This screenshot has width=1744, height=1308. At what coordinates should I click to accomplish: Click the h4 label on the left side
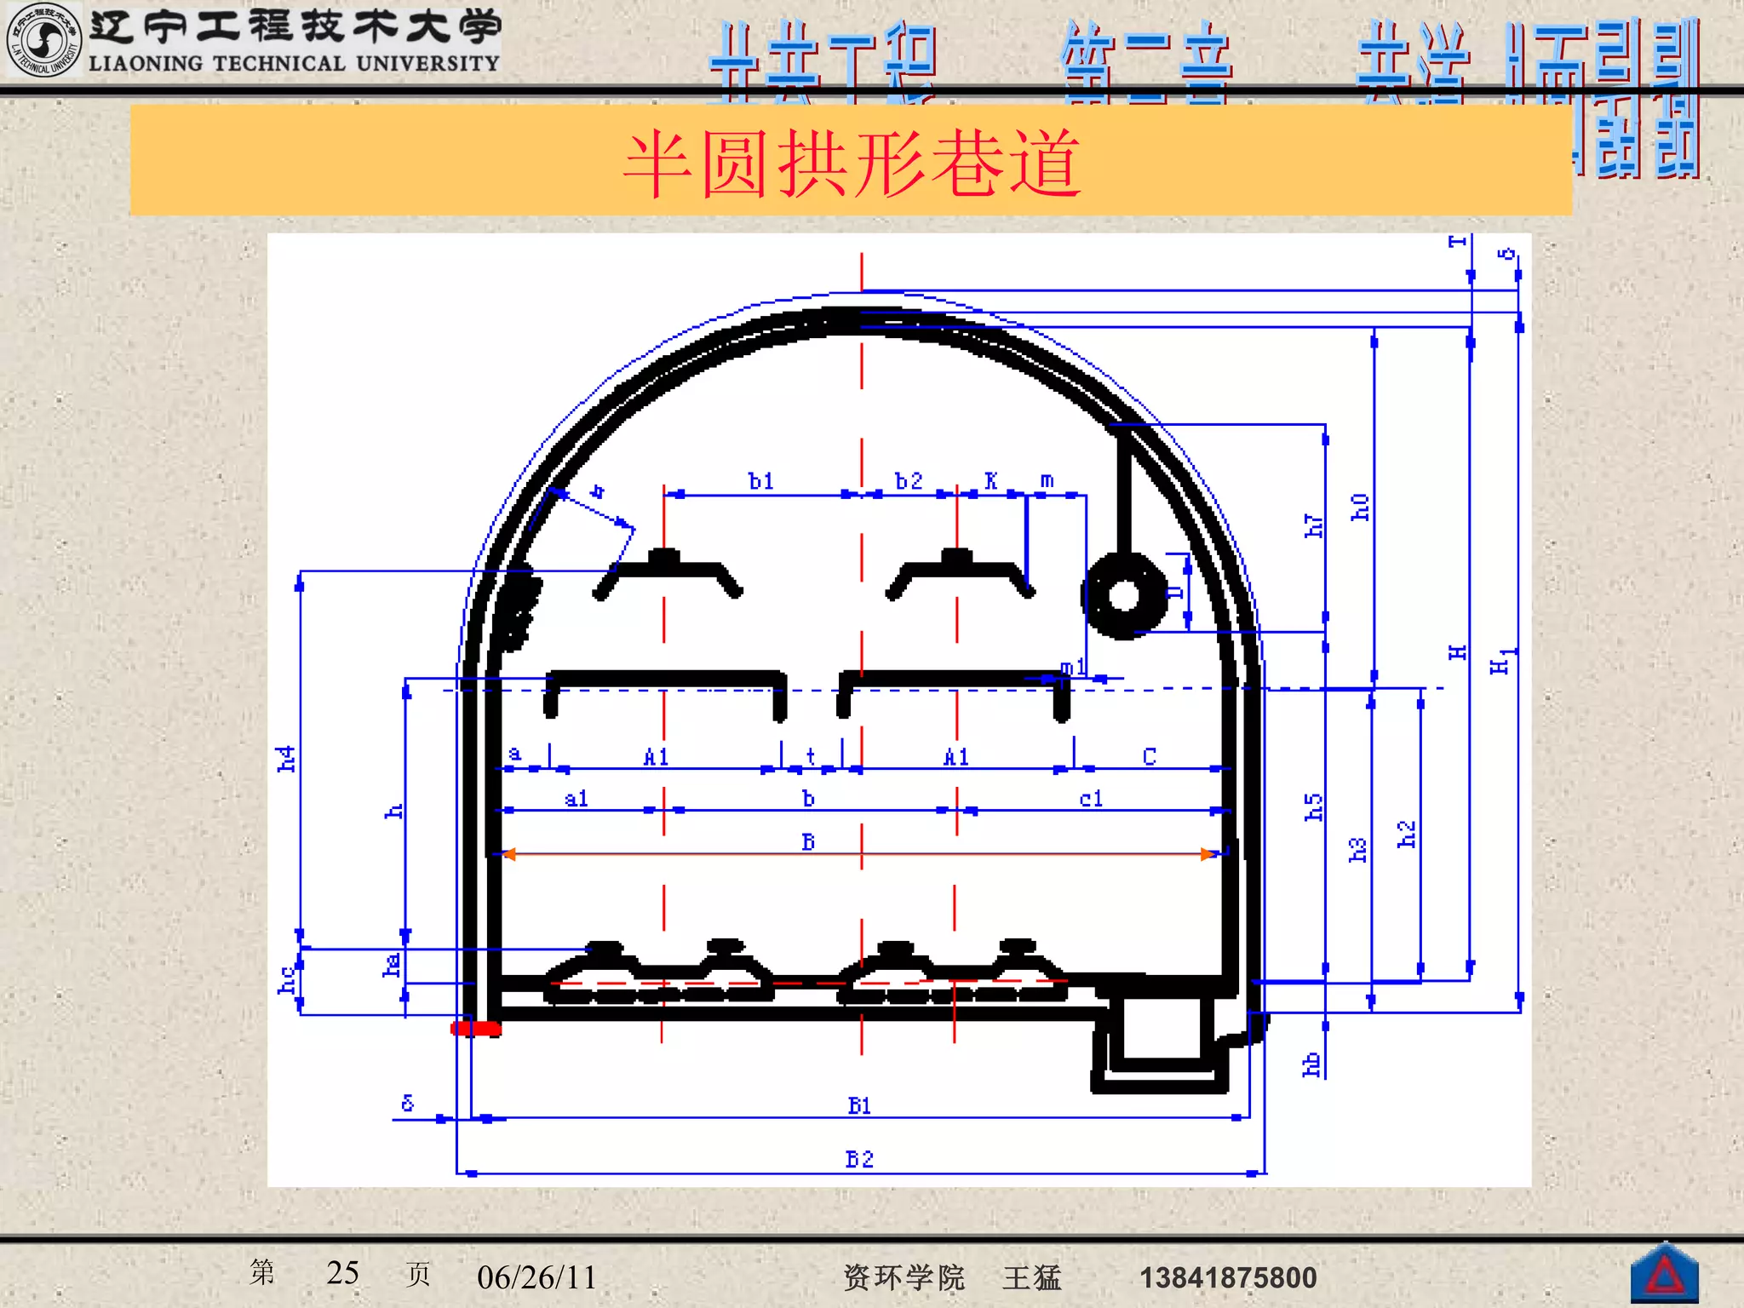286,758
